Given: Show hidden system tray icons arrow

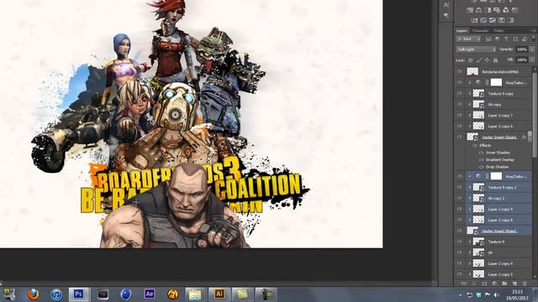Looking at the screenshot, I should coord(461,294).
